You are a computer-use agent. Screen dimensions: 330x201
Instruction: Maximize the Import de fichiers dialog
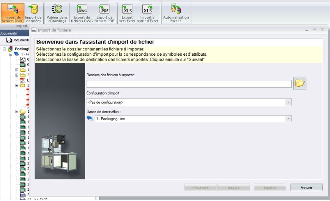(314, 30)
